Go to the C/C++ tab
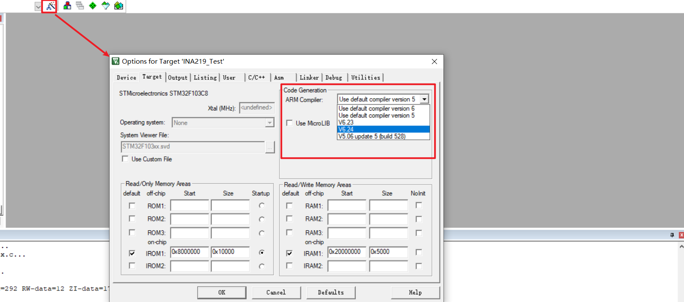684x302 pixels. [x=256, y=78]
